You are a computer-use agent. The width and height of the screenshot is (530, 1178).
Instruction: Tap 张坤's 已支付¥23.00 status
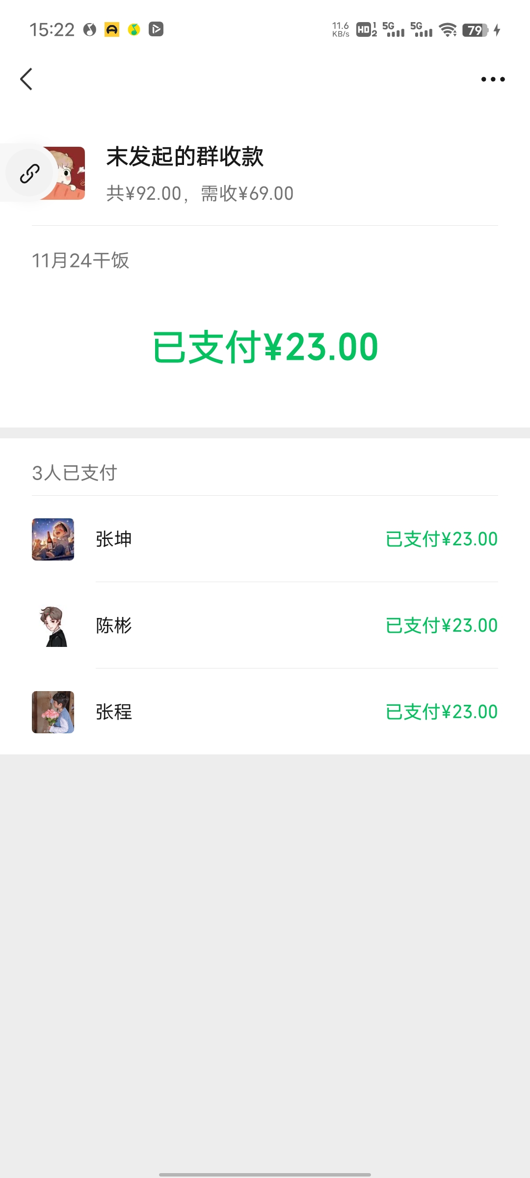tap(442, 539)
